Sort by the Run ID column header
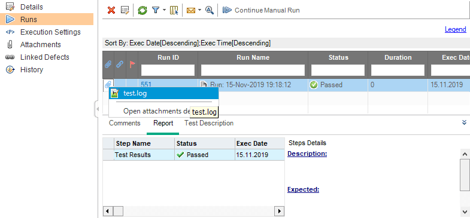This screenshot has width=470, height=218. point(168,57)
